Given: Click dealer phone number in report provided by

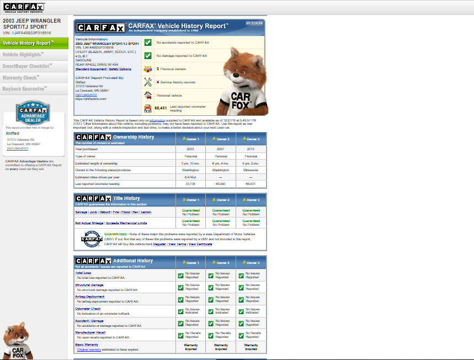Looking at the screenshot, I should click(x=86, y=94).
